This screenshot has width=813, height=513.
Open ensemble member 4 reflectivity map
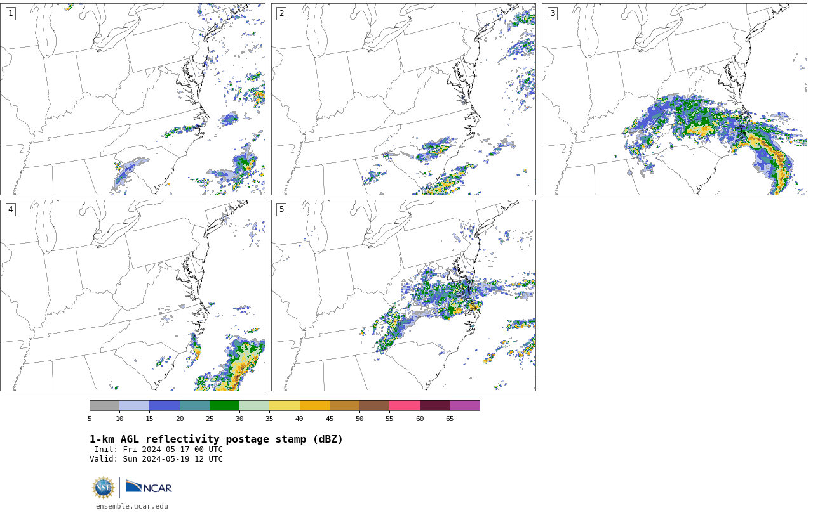(133, 295)
